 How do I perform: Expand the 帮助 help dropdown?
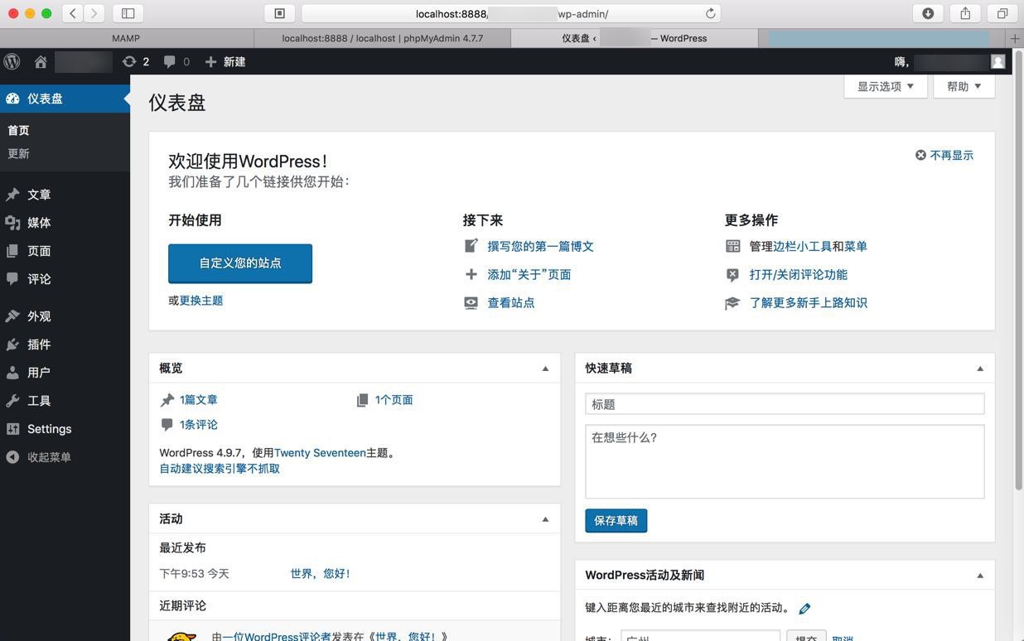click(964, 86)
